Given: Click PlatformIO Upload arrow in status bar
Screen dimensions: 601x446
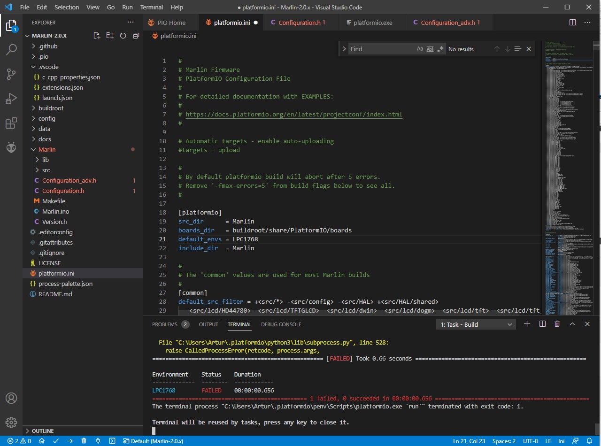Looking at the screenshot, I should (70, 441).
